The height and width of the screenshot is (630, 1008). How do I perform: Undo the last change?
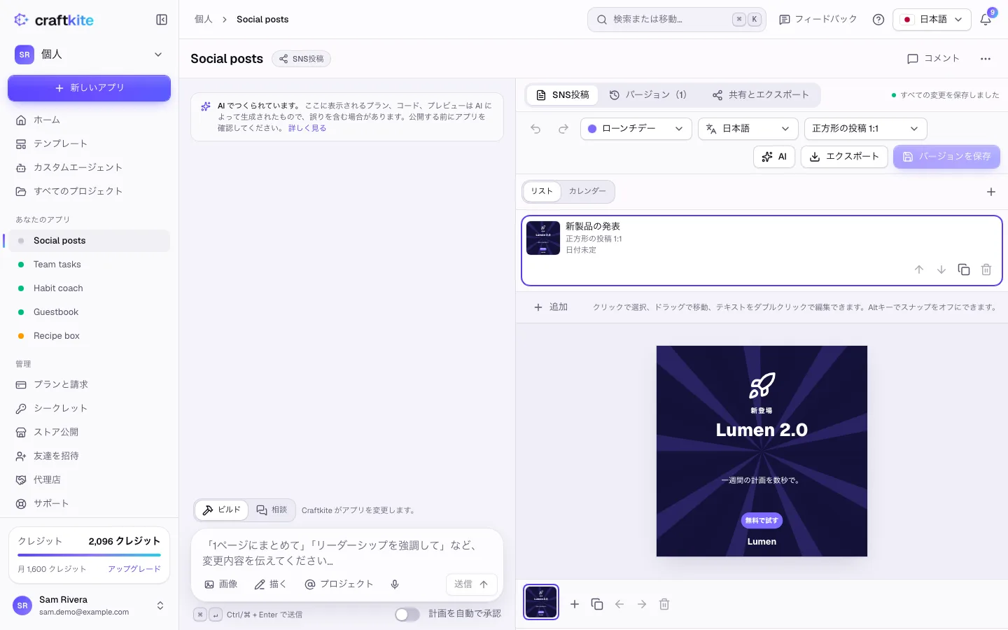(x=535, y=129)
